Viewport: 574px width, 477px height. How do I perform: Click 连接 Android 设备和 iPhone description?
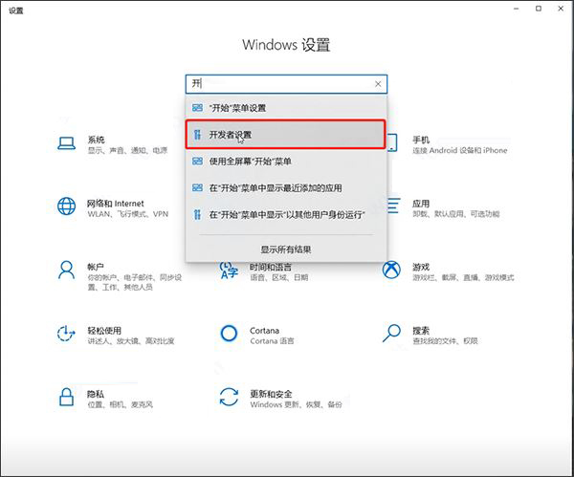coord(460,150)
